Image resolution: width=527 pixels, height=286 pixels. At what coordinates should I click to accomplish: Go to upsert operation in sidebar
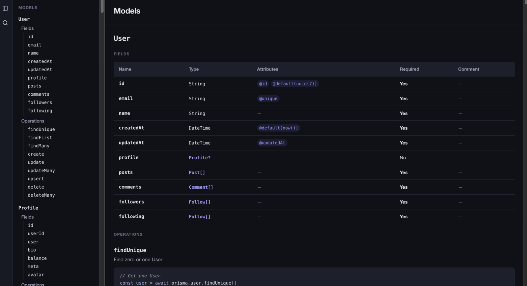36,179
